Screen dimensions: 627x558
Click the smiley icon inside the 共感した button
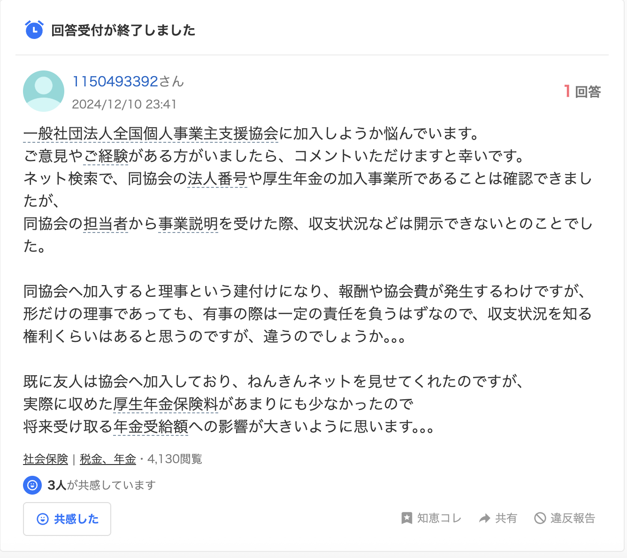42,519
